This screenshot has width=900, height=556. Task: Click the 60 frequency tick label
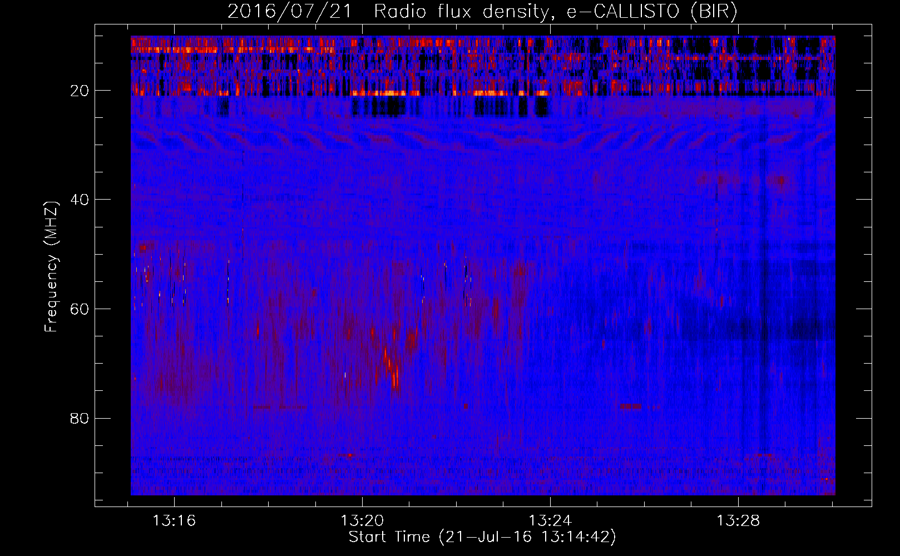[80, 309]
